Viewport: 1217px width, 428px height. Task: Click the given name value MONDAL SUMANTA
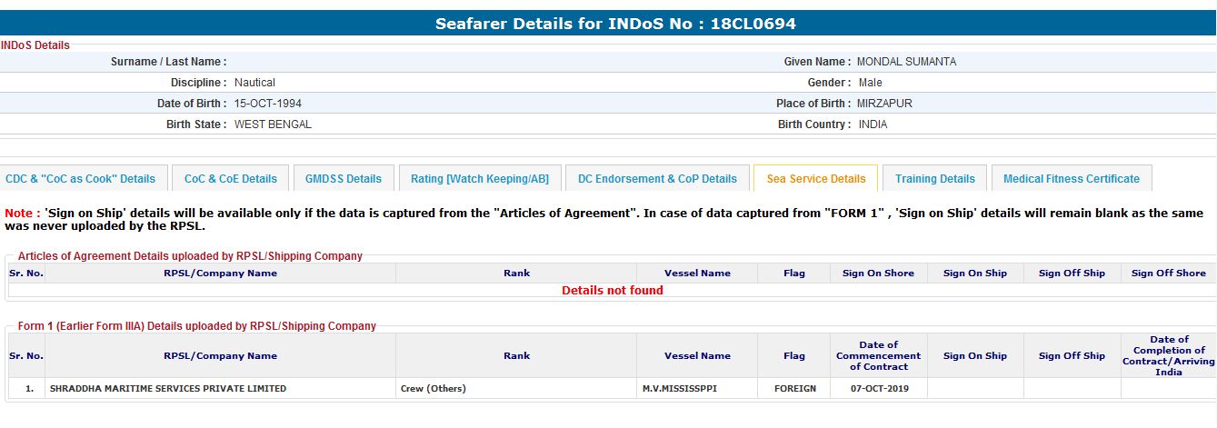click(x=906, y=62)
